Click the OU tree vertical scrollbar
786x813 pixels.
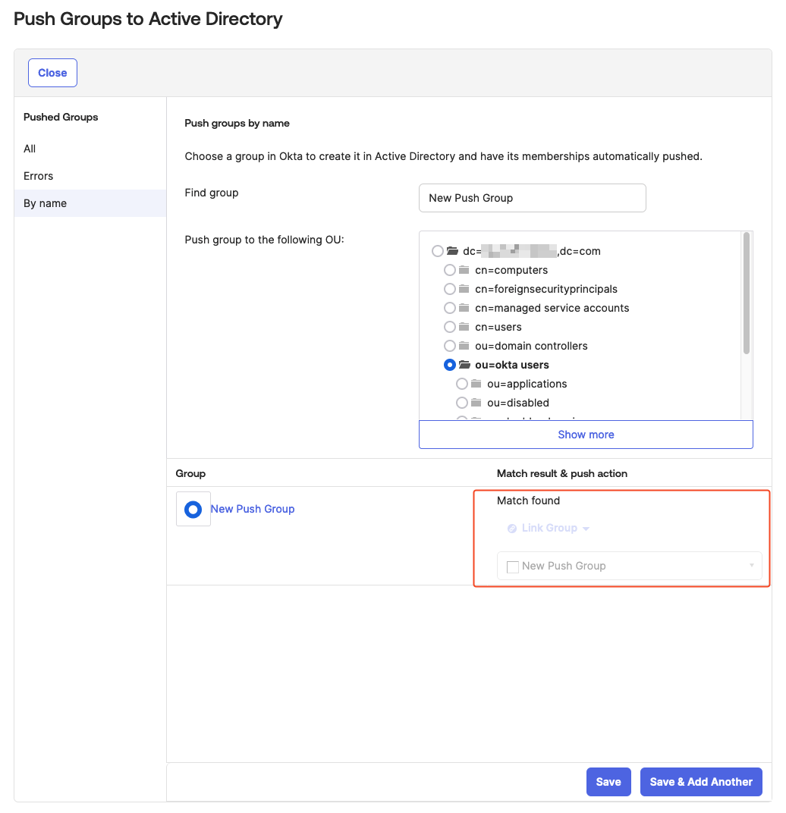[747, 293]
